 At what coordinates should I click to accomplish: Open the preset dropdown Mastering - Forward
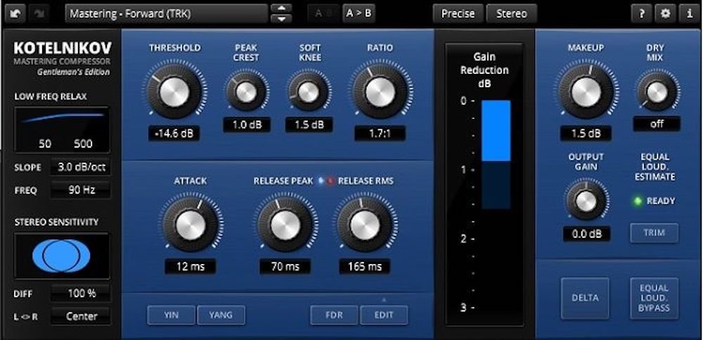tap(167, 13)
